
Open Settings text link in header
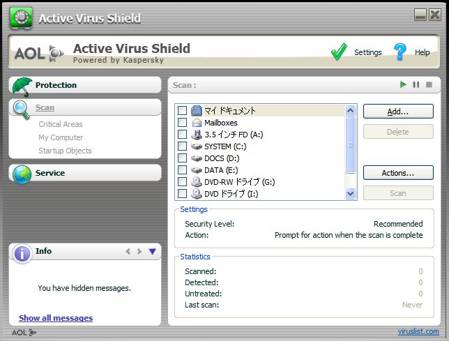(368, 52)
